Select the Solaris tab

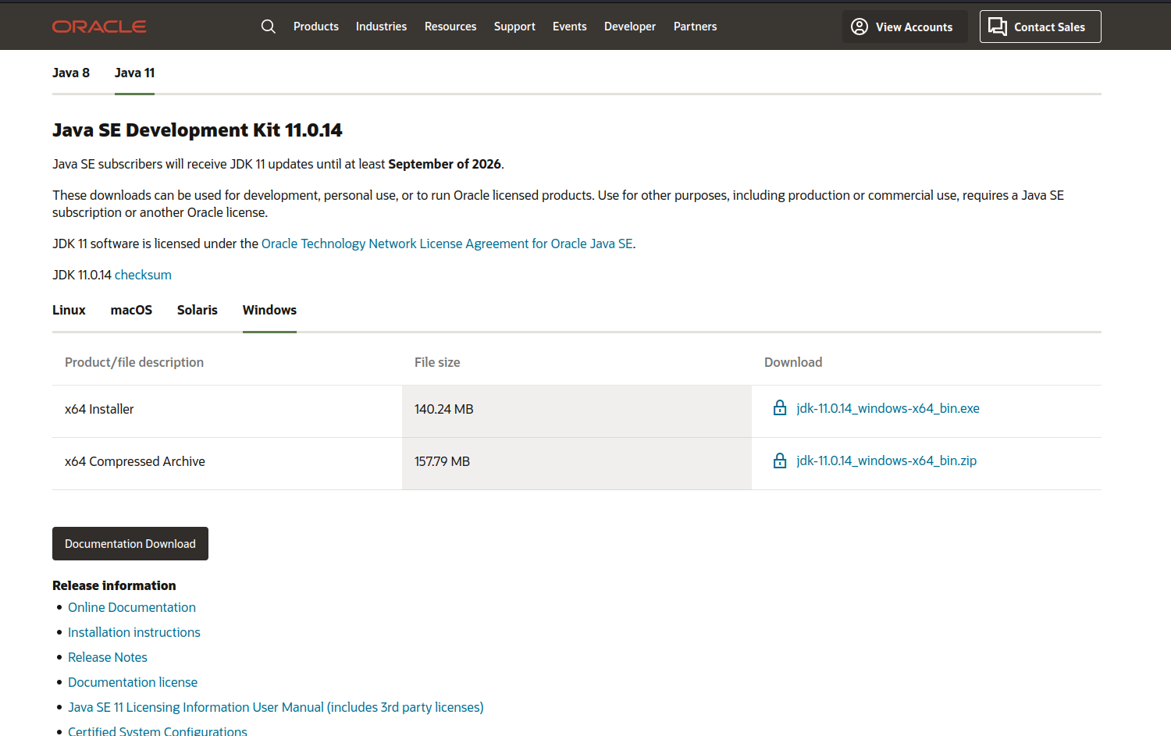[x=197, y=310]
